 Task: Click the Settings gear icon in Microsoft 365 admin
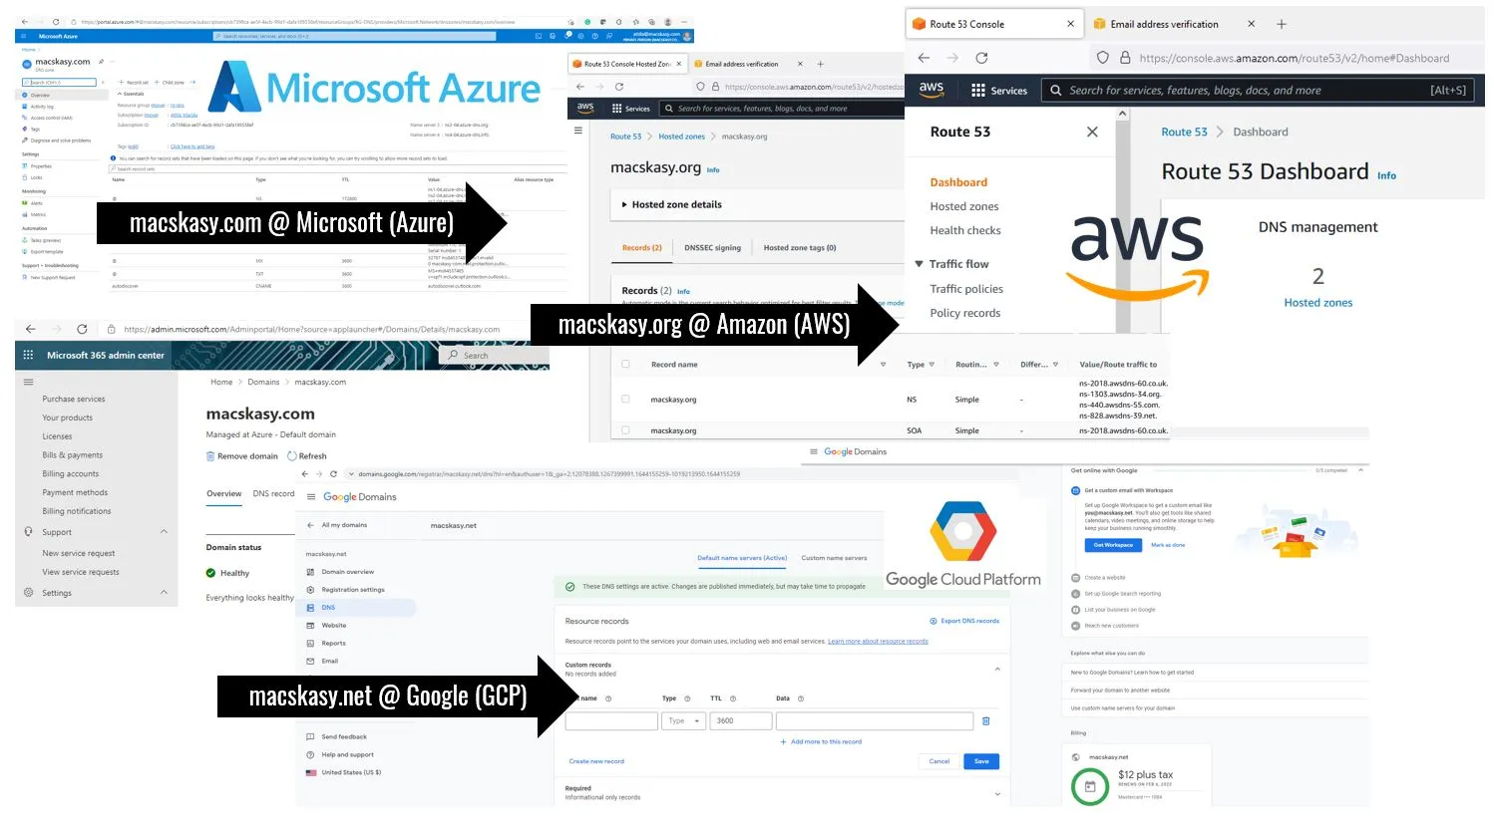pyautogui.click(x=28, y=593)
